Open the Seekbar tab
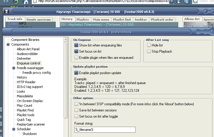The width and height of the screenshot is (214, 137). pos(141,19)
